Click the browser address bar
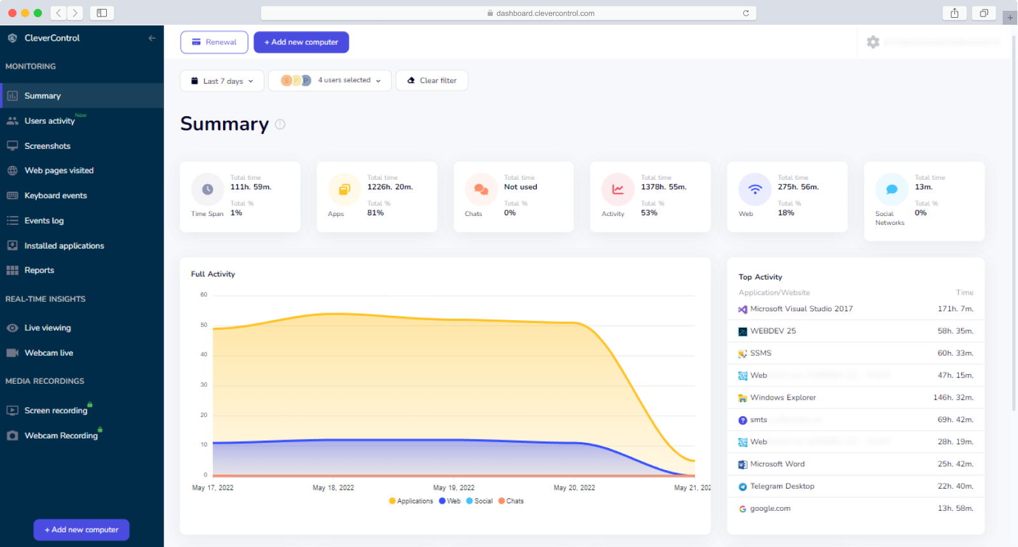1018x547 pixels. click(508, 13)
